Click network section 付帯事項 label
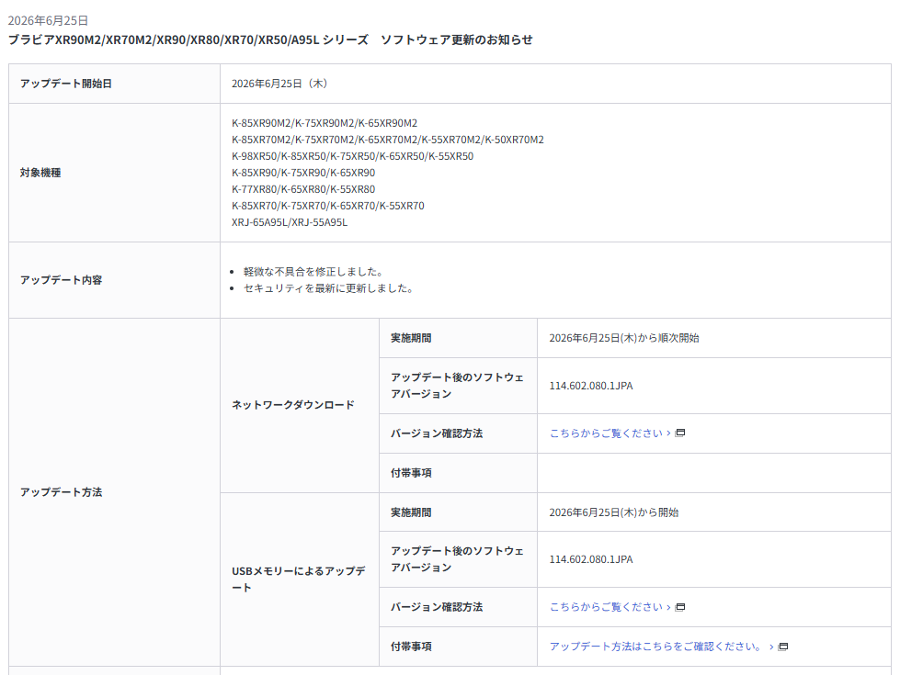This screenshot has height=675, width=900. [x=411, y=473]
